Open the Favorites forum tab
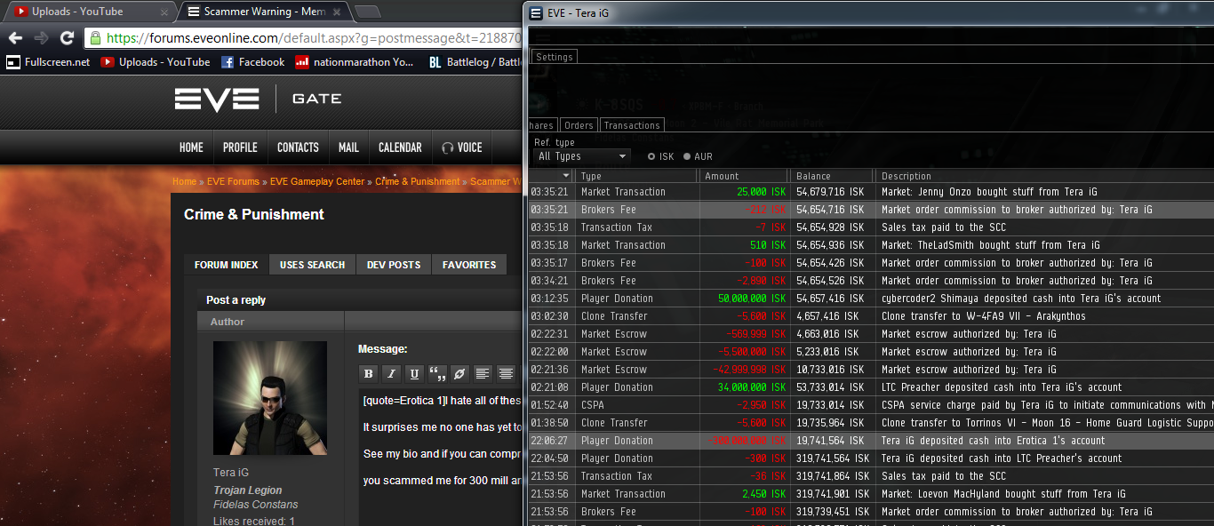Screen dimensions: 1214x526 469,265
